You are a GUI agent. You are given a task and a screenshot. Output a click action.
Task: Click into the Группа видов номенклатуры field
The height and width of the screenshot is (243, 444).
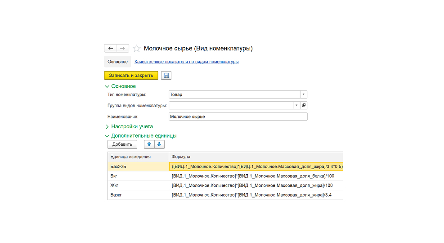point(231,105)
